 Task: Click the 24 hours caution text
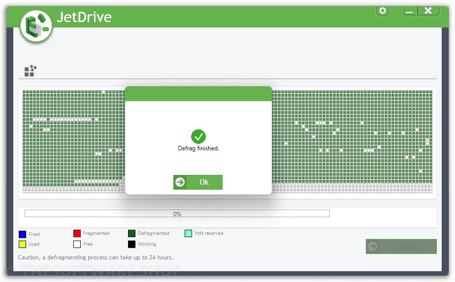tap(96, 257)
